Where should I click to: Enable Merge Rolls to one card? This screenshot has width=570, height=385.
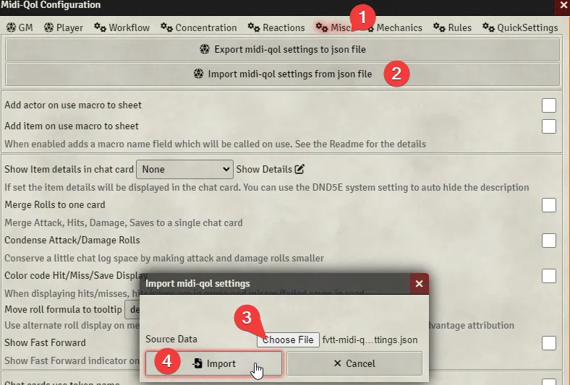coord(549,205)
